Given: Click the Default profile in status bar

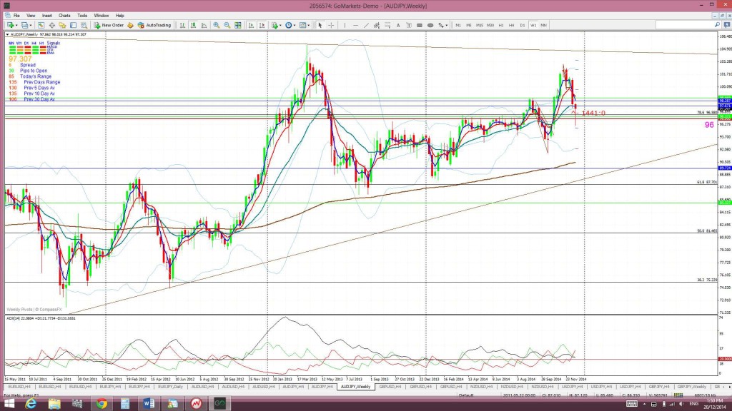Looking at the screenshot, I should click(466, 395).
